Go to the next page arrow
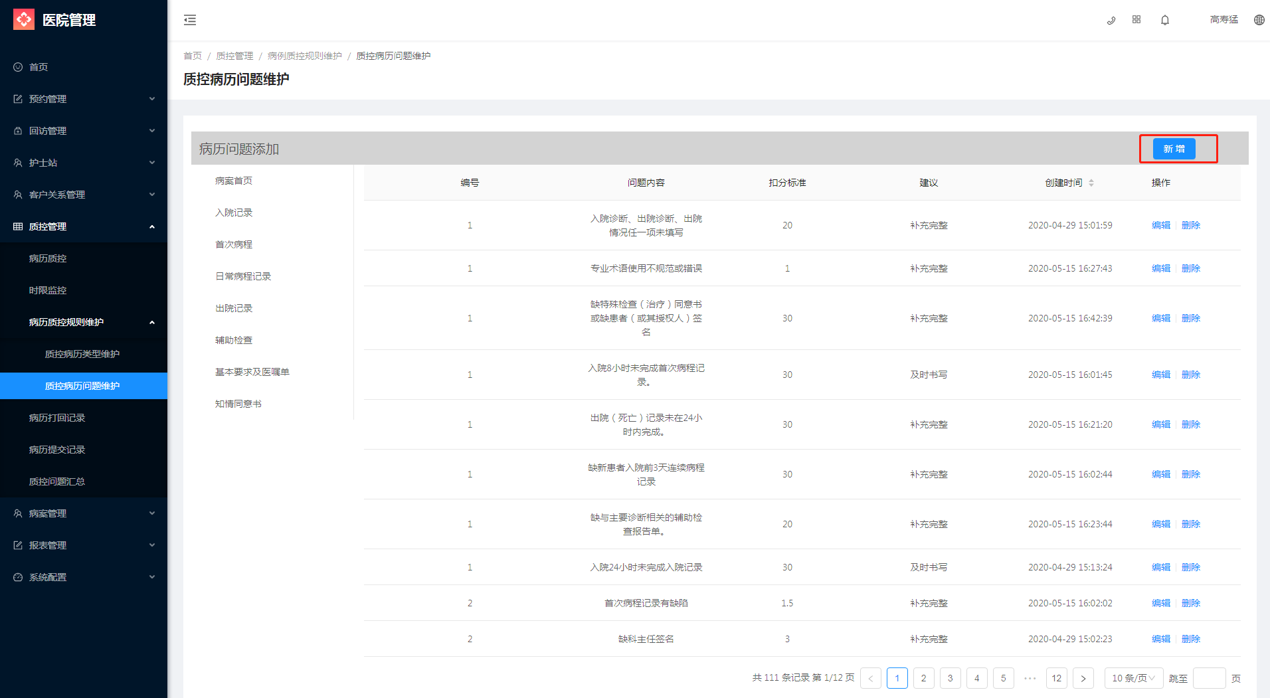Screen dimensions: 1270x698 [1083, 678]
